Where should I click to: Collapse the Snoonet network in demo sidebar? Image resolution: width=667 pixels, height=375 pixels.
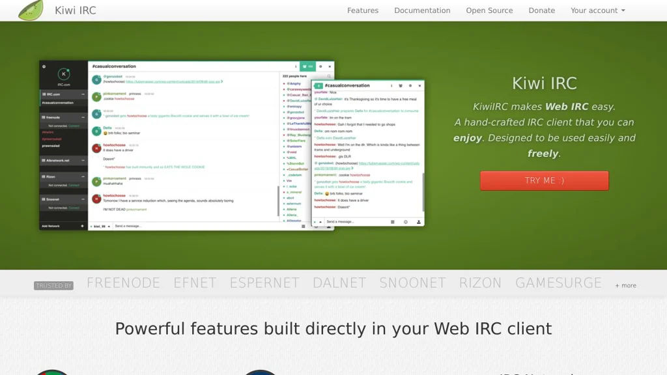[83, 199]
